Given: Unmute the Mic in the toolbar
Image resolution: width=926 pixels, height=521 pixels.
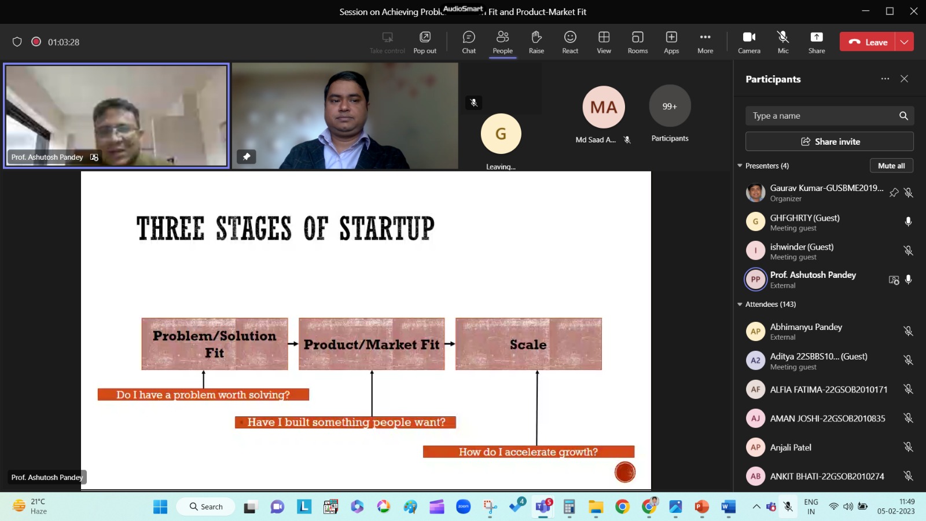Looking at the screenshot, I should pyautogui.click(x=783, y=42).
